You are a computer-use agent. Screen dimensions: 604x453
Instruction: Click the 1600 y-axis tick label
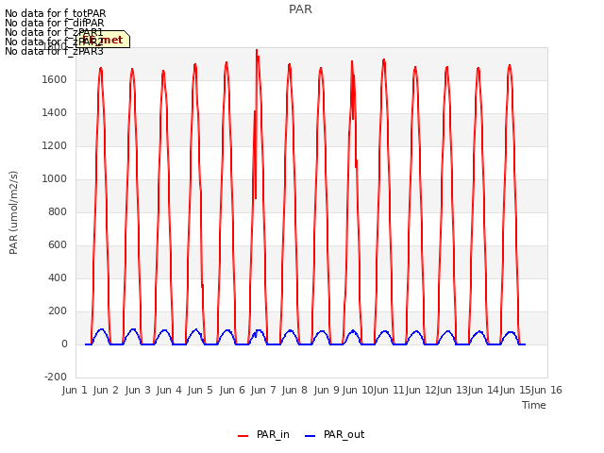click(x=55, y=79)
